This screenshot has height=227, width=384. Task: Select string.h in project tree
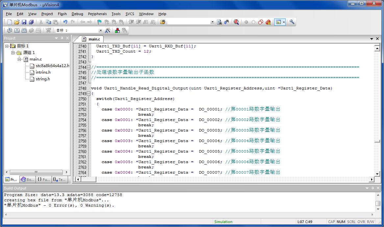coord(40,79)
